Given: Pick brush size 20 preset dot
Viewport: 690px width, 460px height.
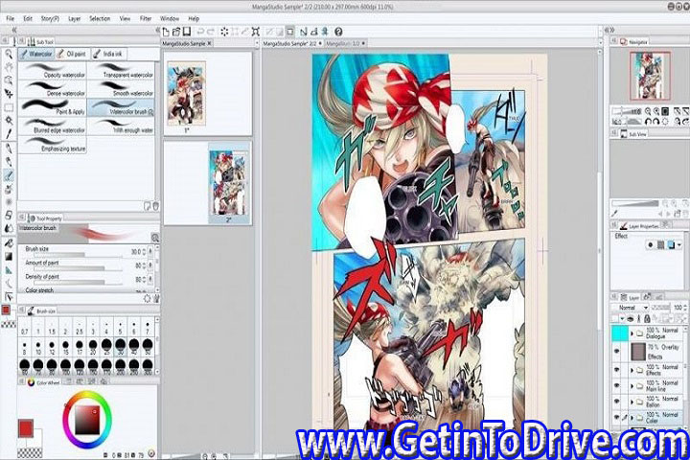Looking at the screenshot, I should point(93,346).
